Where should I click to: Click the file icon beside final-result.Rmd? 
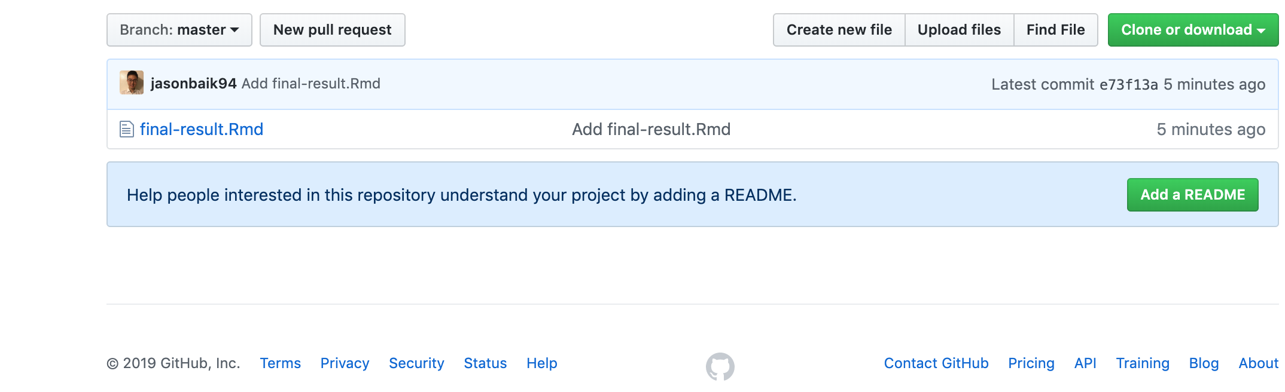(126, 129)
